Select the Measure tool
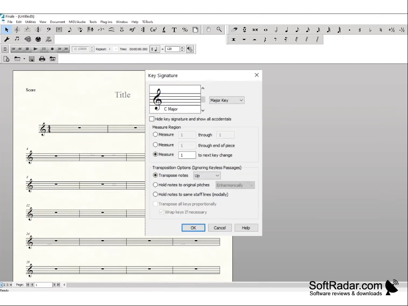Viewport: 408px width, 306px height. tap(59, 30)
